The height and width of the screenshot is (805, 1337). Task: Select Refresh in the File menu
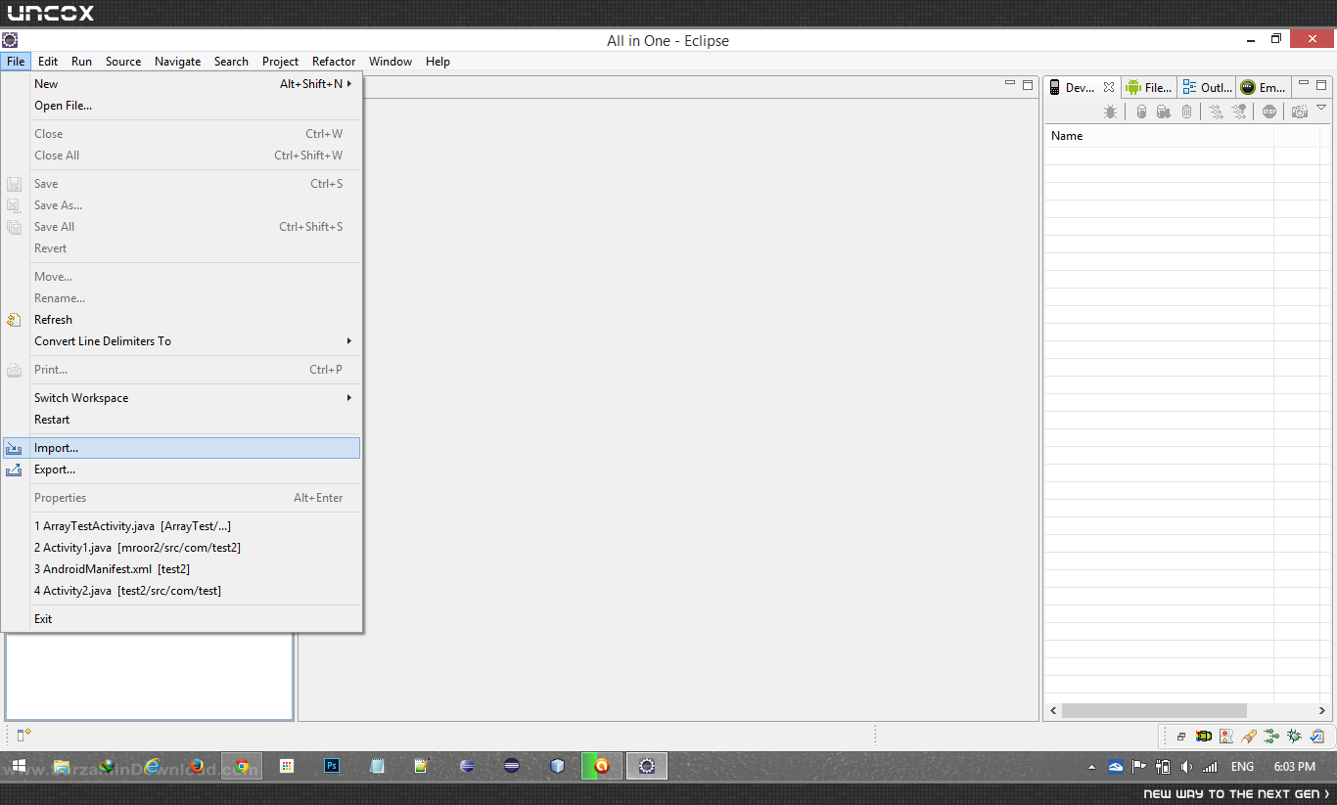(182, 320)
